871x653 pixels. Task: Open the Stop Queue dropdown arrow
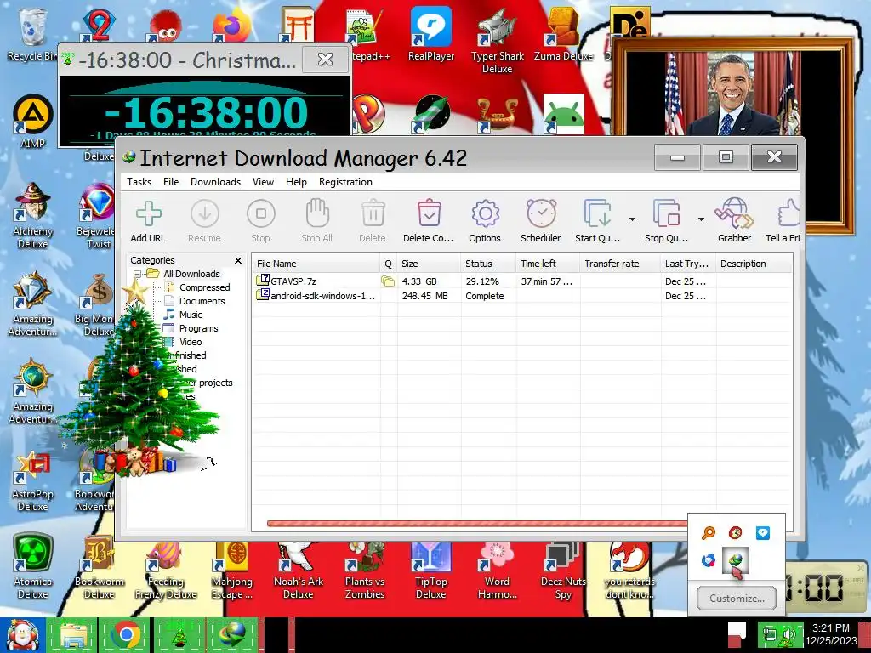[x=701, y=219]
